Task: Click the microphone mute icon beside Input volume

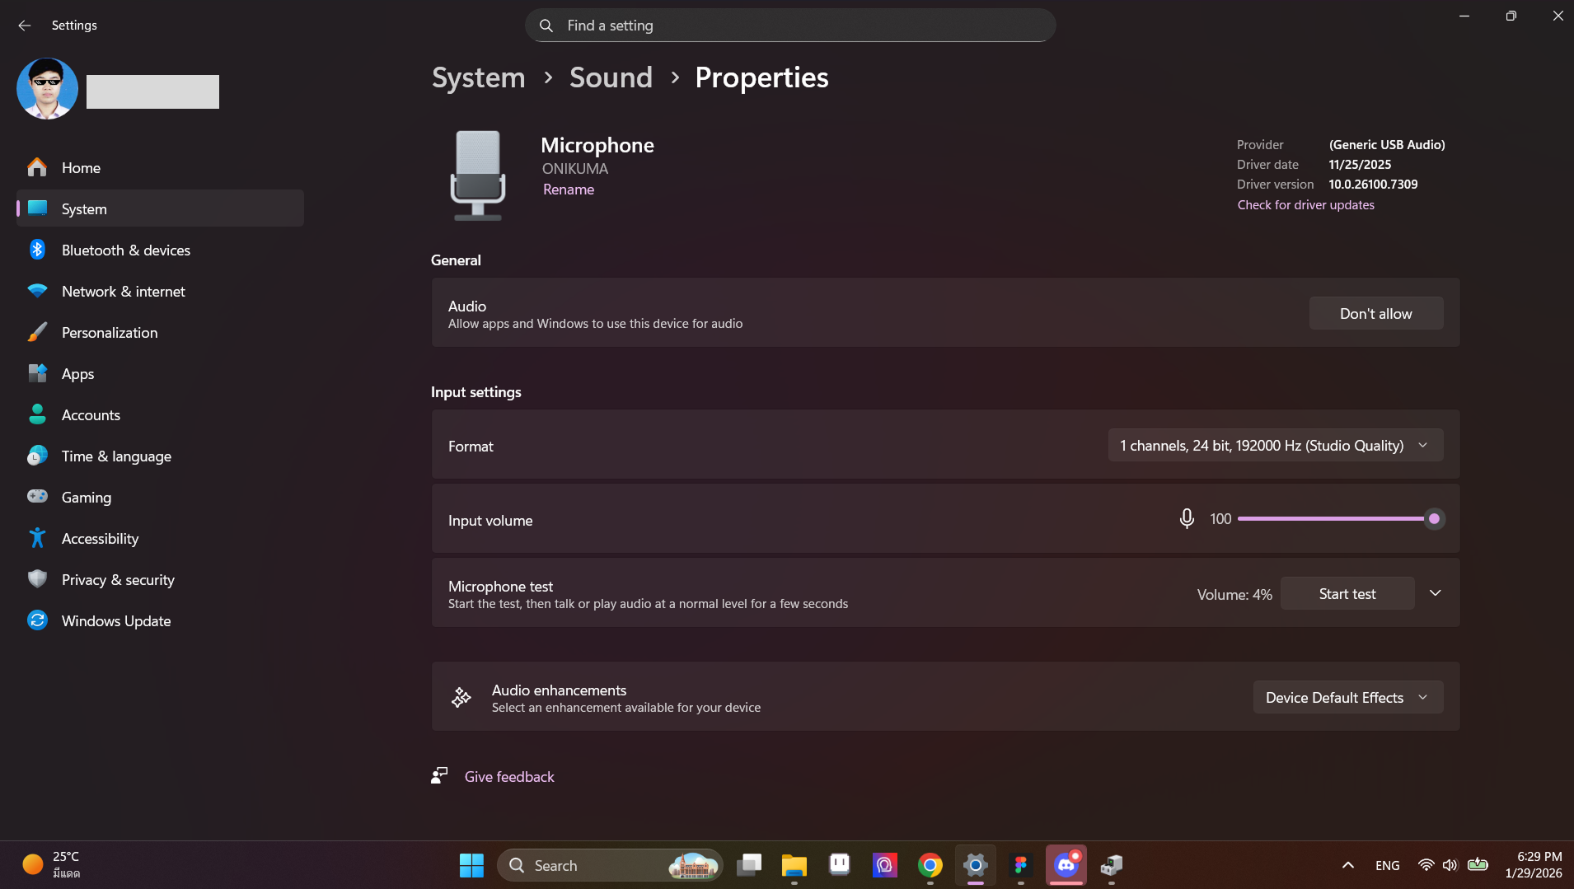Action: (1187, 518)
